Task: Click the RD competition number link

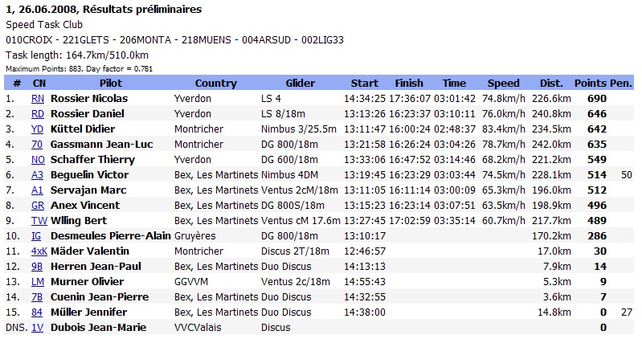Action: pos(38,113)
